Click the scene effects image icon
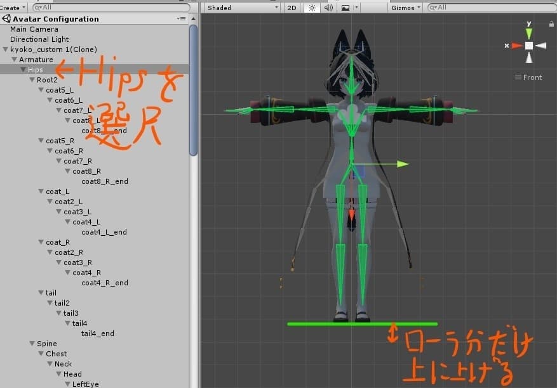Image resolution: width=557 pixels, height=388 pixels. coord(346,8)
